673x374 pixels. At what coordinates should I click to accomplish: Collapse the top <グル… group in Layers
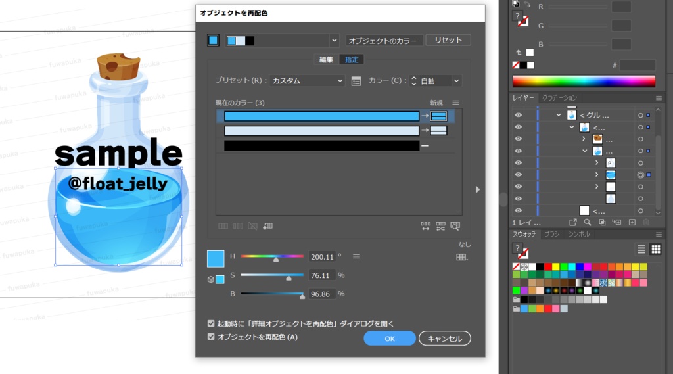(559, 115)
